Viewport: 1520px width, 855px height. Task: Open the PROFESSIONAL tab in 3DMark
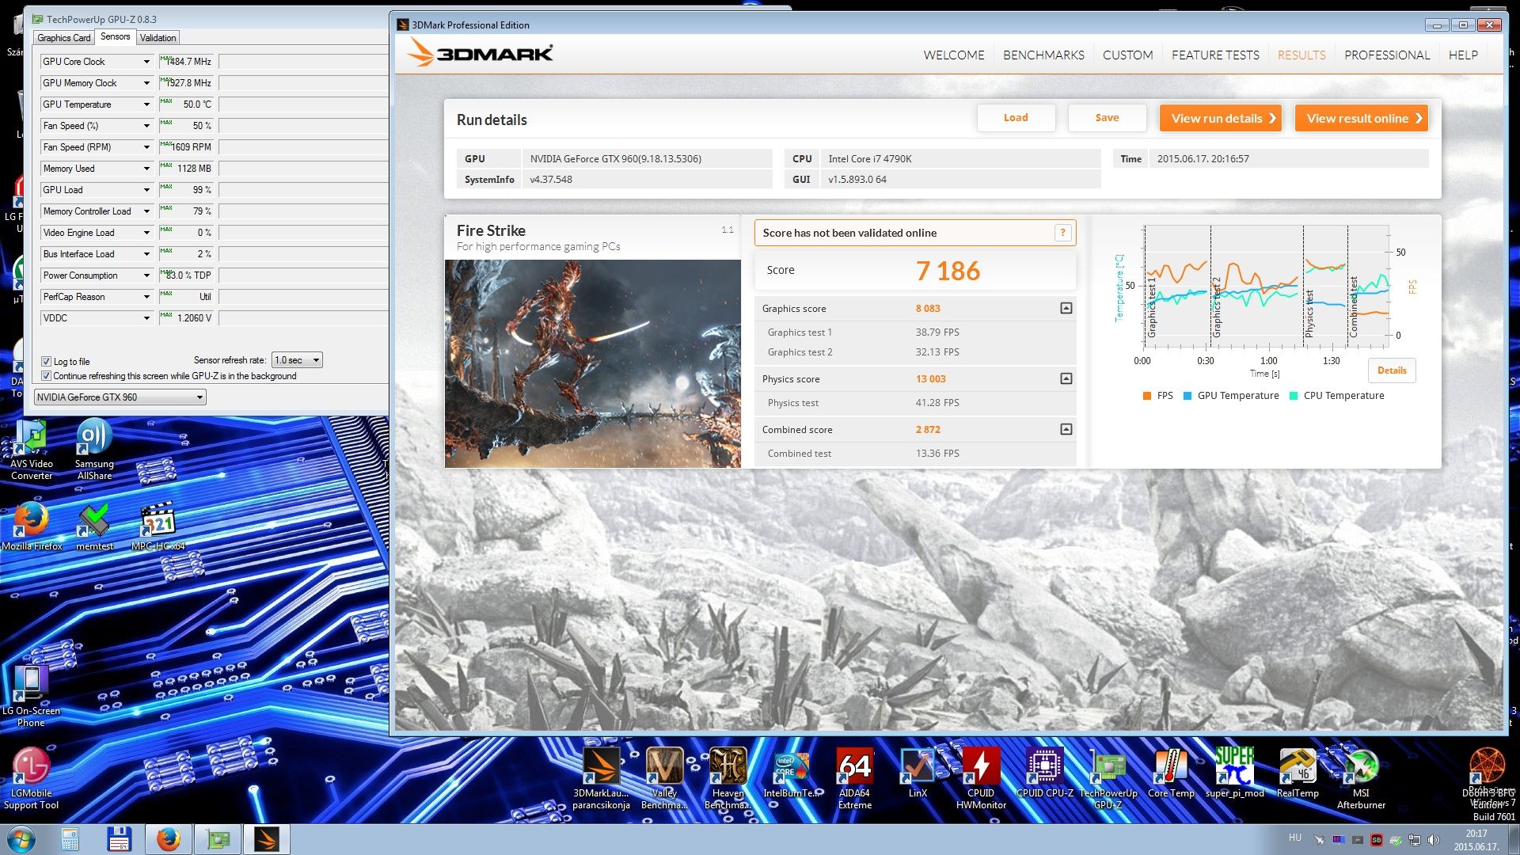click(1387, 55)
